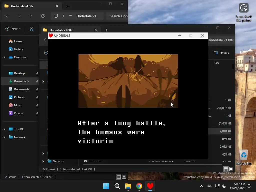Screen dimensions: 256x192
Task: Switch rear Explorer to details list view
Action: click(x=119, y=177)
